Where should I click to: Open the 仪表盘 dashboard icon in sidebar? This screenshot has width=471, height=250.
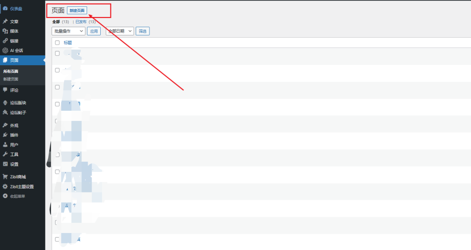[5, 8]
